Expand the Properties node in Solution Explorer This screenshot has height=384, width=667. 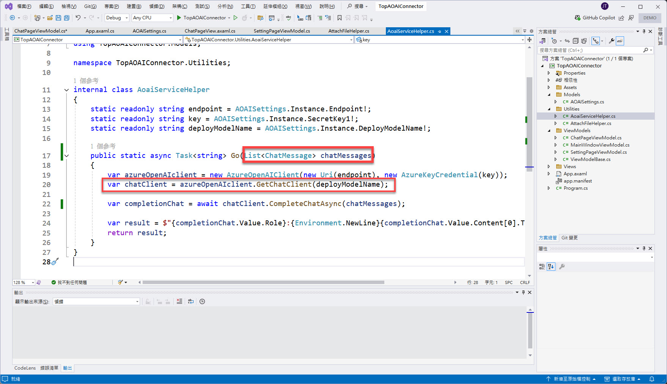point(549,73)
